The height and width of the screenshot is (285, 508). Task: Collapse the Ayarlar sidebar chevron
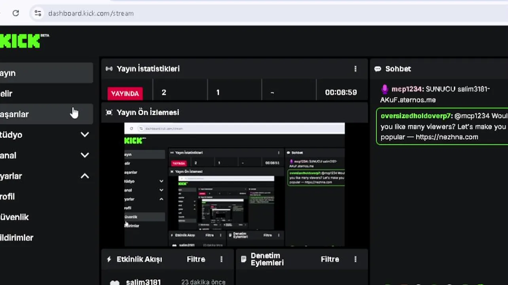[x=85, y=176]
